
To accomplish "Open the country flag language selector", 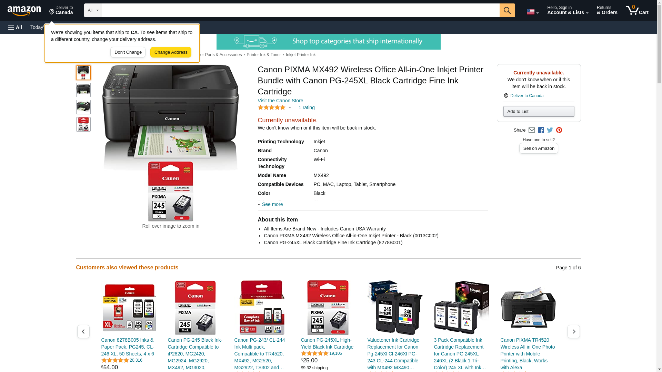I will click(x=532, y=12).
